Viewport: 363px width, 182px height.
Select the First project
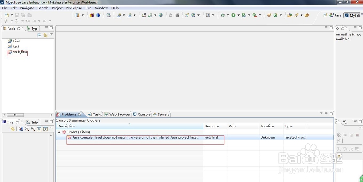coord(14,41)
